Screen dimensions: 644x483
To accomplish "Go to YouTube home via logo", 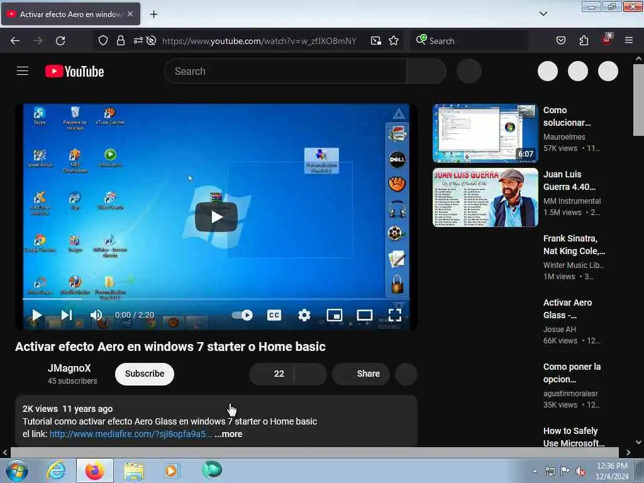I will coord(74,72).
